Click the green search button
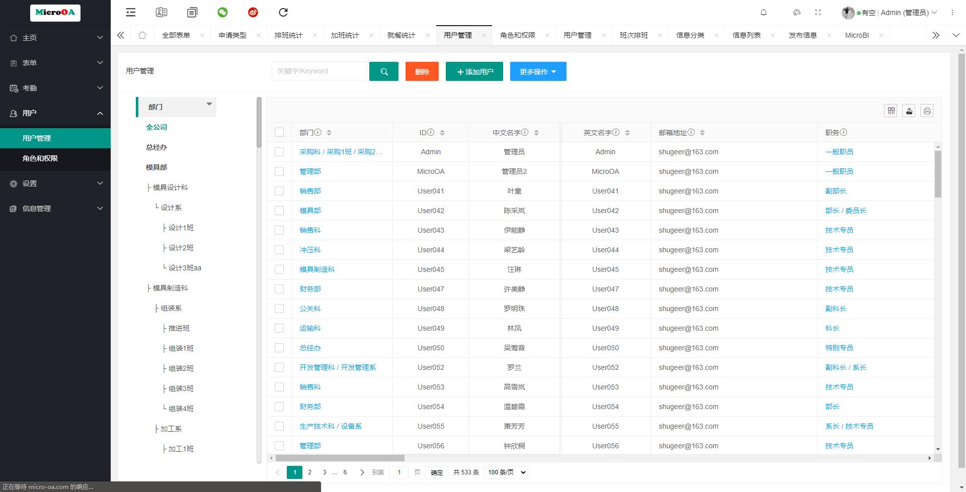Image resolution: width=966 pixels, height=492 pixels. coord(383,71)
